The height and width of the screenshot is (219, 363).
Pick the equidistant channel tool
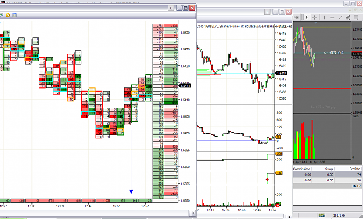tap(348, 17)
